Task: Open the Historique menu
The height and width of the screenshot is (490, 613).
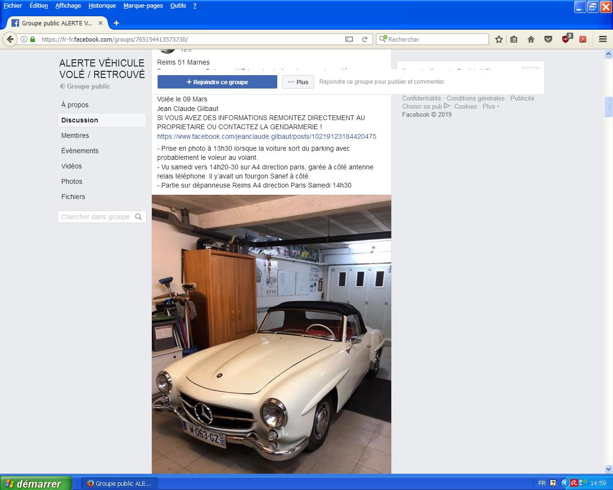Action: (102, 6)
